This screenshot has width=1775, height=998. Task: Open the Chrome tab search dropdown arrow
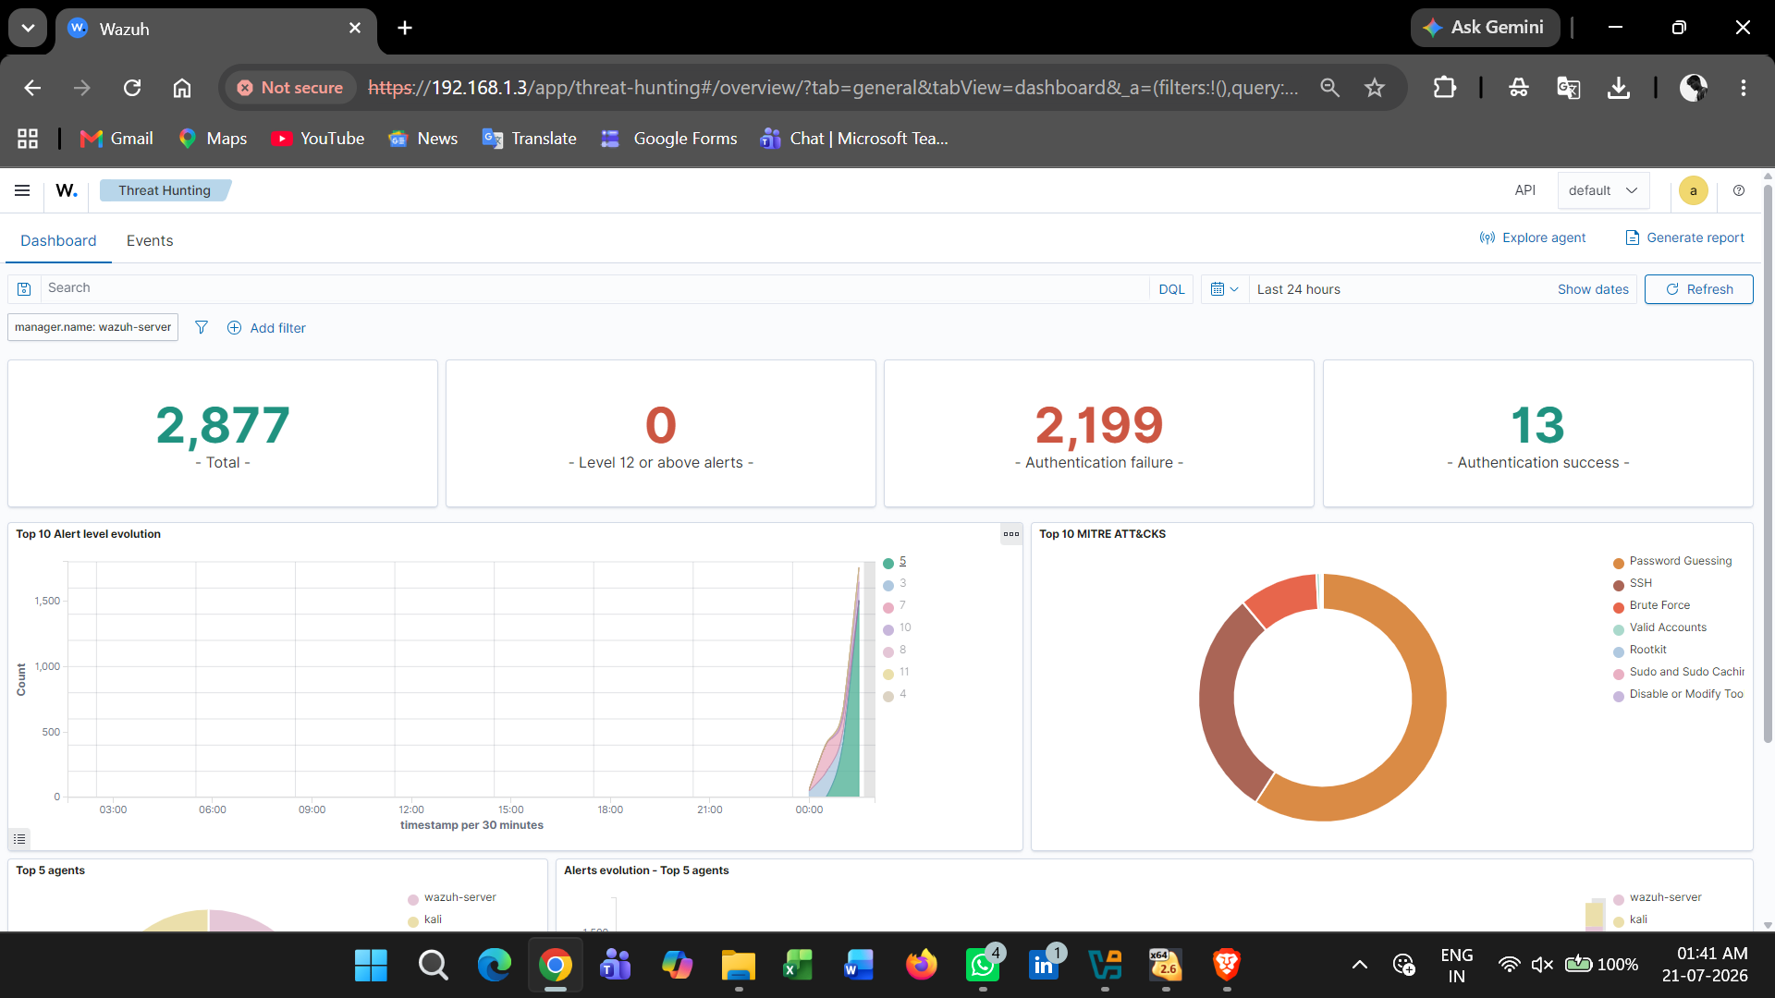28,28
